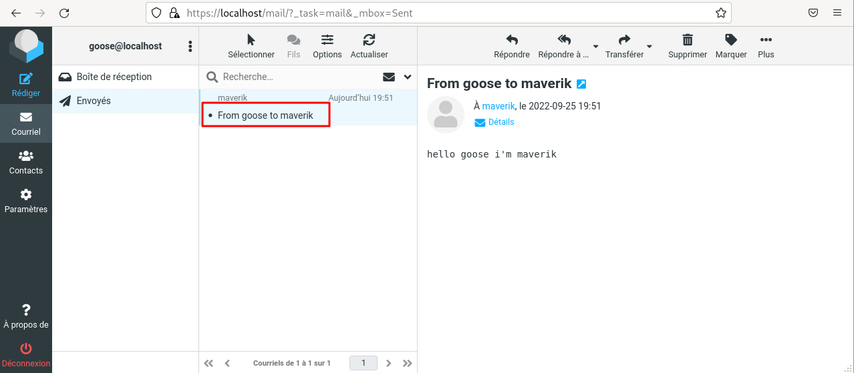Click the Marquer tag icon
Screen dimensions: 854x373
tap(730, 41)
